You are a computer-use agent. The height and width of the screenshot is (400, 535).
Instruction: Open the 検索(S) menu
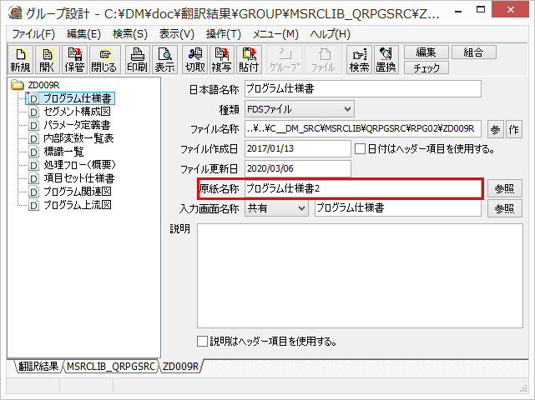pos(130,34)
